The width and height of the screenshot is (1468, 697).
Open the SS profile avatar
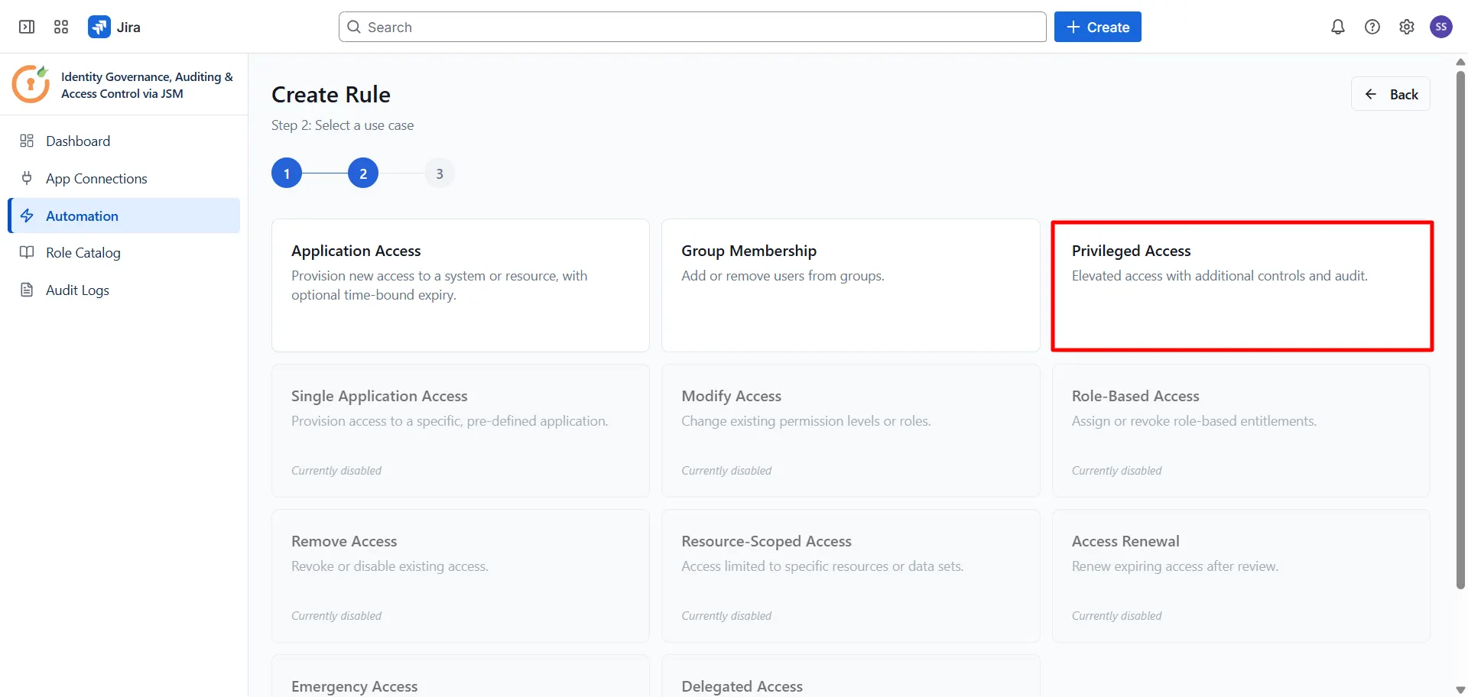1441,27
